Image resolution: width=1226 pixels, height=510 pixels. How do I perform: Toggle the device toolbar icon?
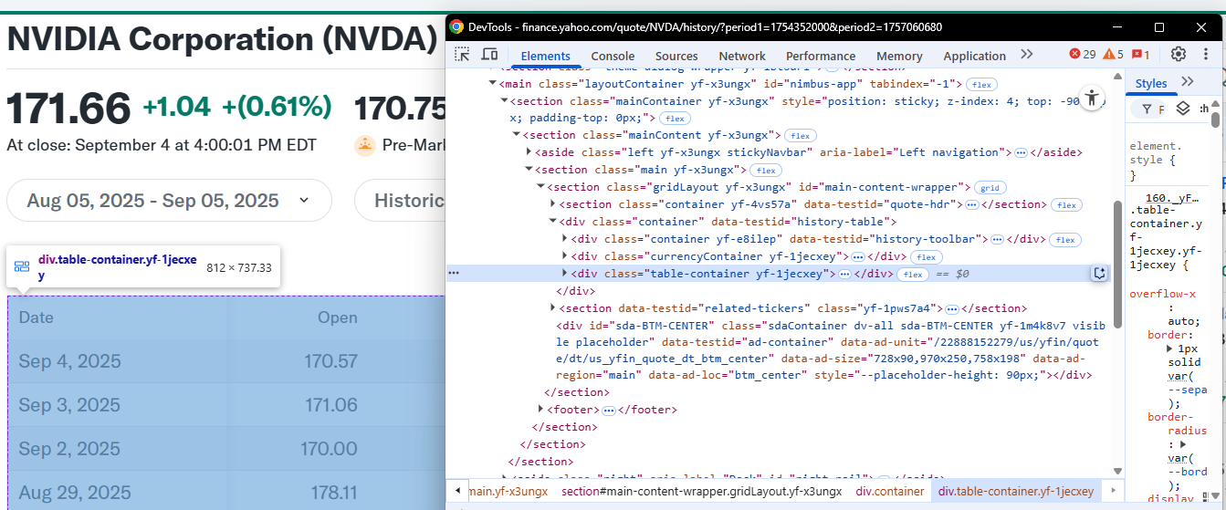(x=489, y=55)
